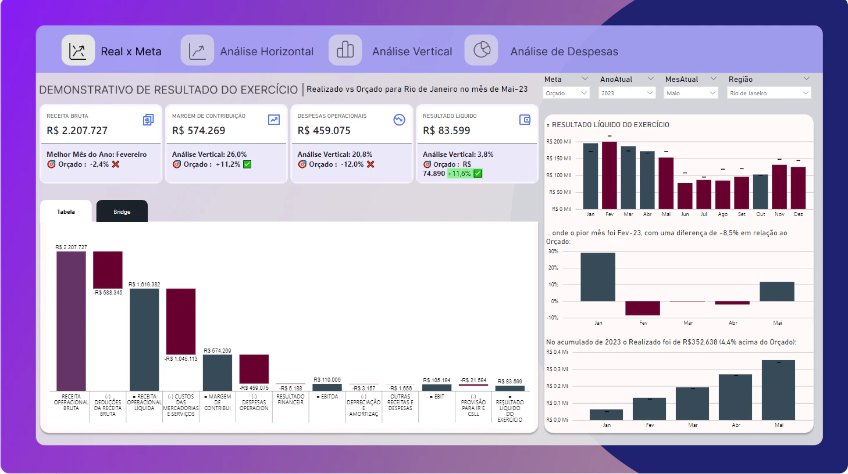
Task: Click Mai bar in percentage difference chart
Action: (x=777, y=291)
